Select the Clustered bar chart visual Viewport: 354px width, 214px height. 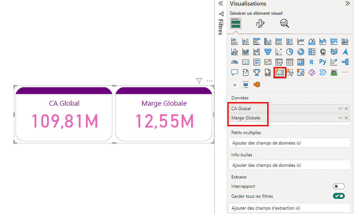click(x=257, y=42)
